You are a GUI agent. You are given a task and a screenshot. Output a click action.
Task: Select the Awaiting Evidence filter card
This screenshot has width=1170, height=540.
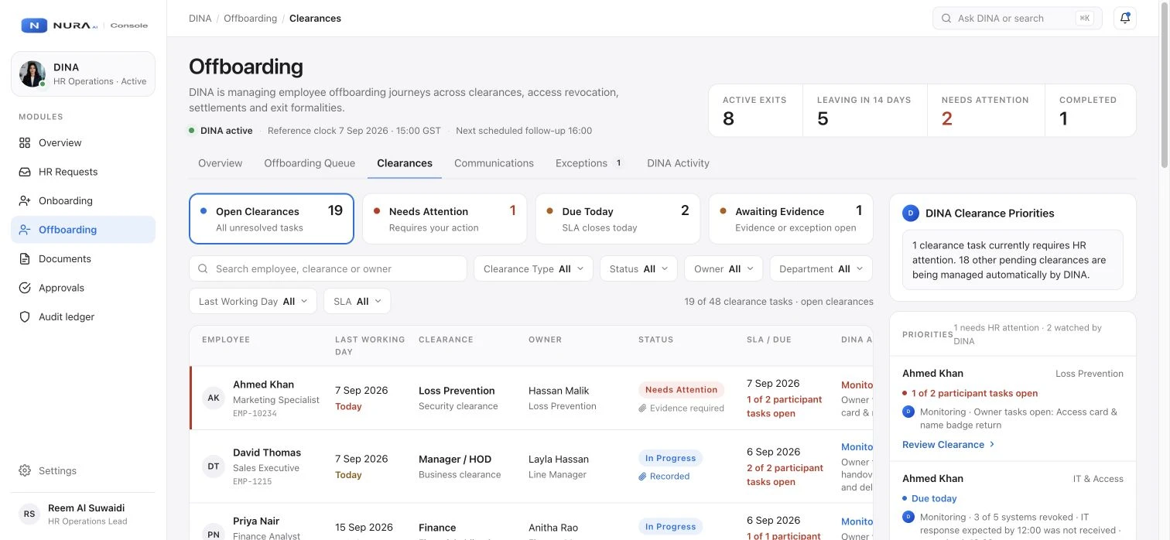click(x=791, y=219)
